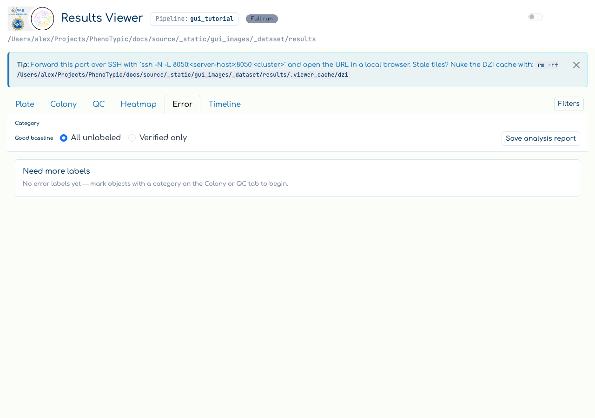Image resolution: width=595 pixels, height=418 pixels.
Task: Select the Verified only radio option
Action: tap(132, 138)
